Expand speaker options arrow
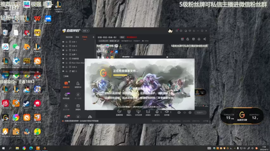 pyautogui.click(x=171, y=112)
